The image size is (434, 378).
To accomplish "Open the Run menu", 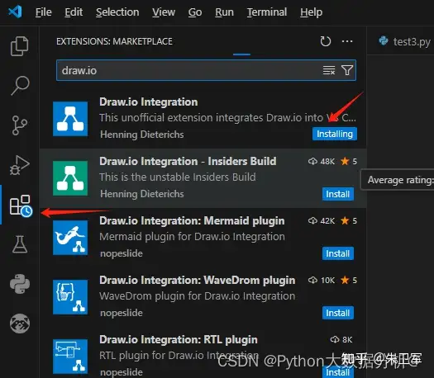I will [225, 12].
